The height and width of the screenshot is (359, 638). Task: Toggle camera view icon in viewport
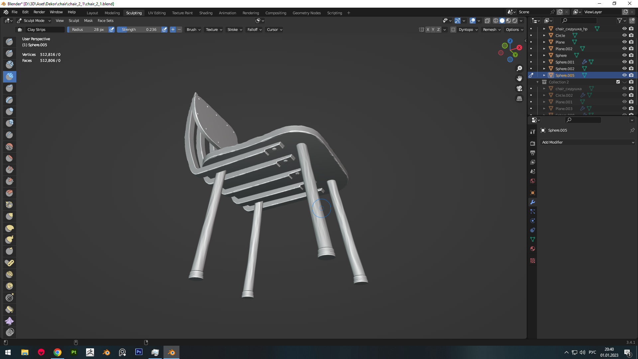click(519, 88)
